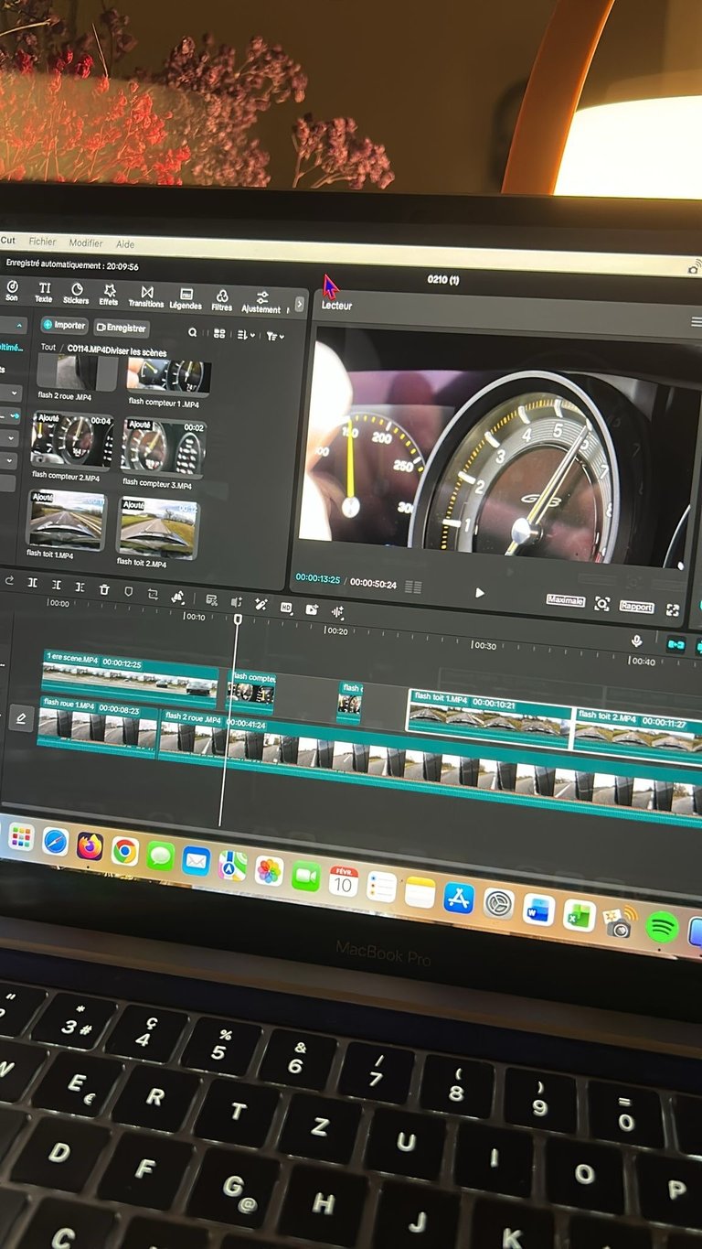The height and width of the screenshot is (1249, 702).
Task: Open the Filtres tab
Action: 222,300
